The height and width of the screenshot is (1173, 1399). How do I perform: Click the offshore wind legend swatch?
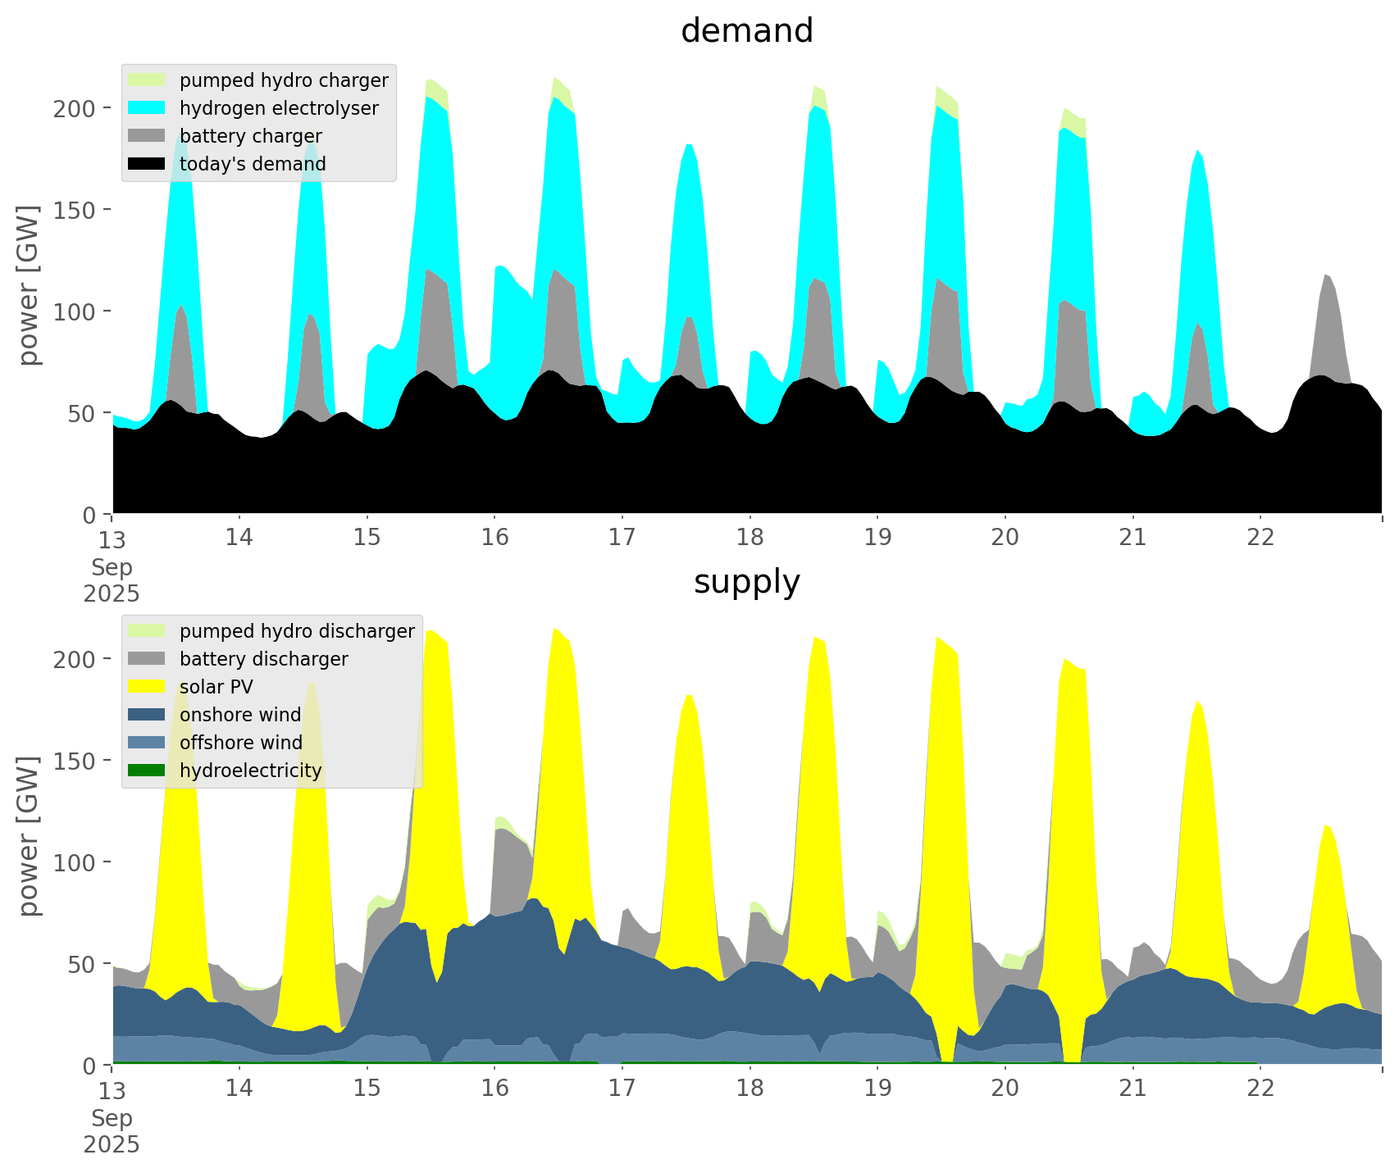(x=148, y=743)
